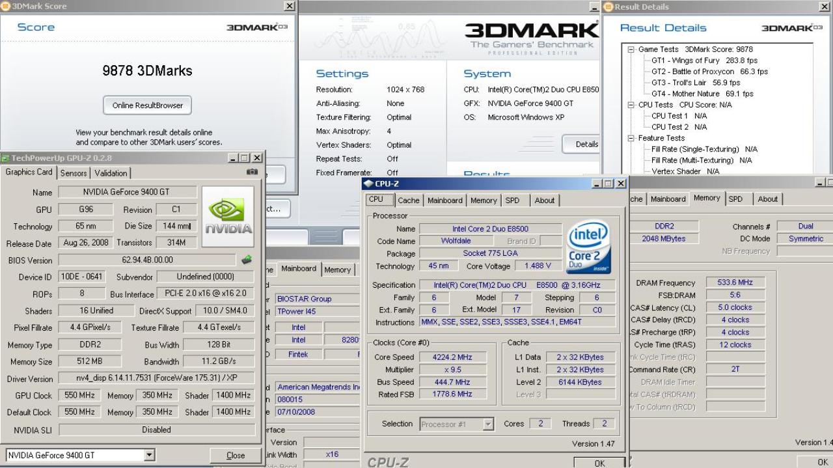Click the Core Voltage value 1.488 V
The image size is (833, 468).
[538, 266]
